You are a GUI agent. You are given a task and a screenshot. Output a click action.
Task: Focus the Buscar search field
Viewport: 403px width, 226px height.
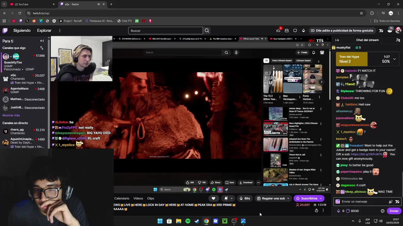tap(166, 30)
